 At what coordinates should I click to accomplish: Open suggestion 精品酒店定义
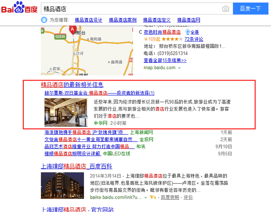click(x=157, y=20)
